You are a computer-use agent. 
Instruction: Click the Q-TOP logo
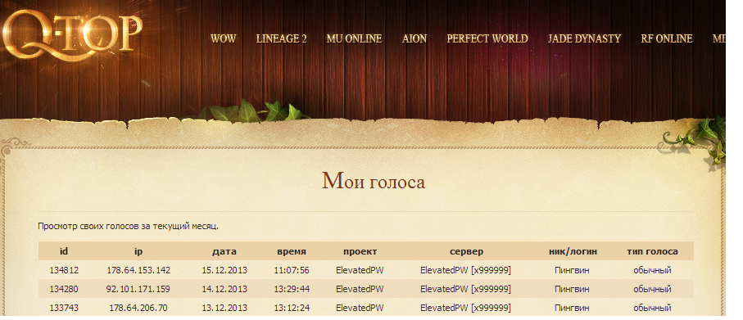tap(72, 37)
